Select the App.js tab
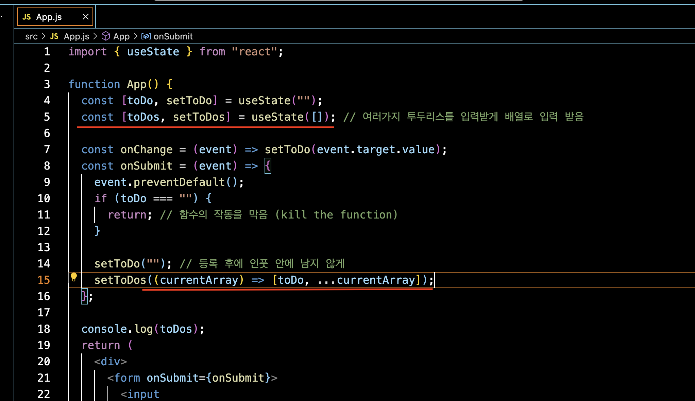Screen dimensions: 695x401 tap(49, 17)
